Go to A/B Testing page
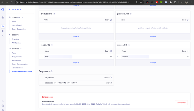 pos(16,43)
